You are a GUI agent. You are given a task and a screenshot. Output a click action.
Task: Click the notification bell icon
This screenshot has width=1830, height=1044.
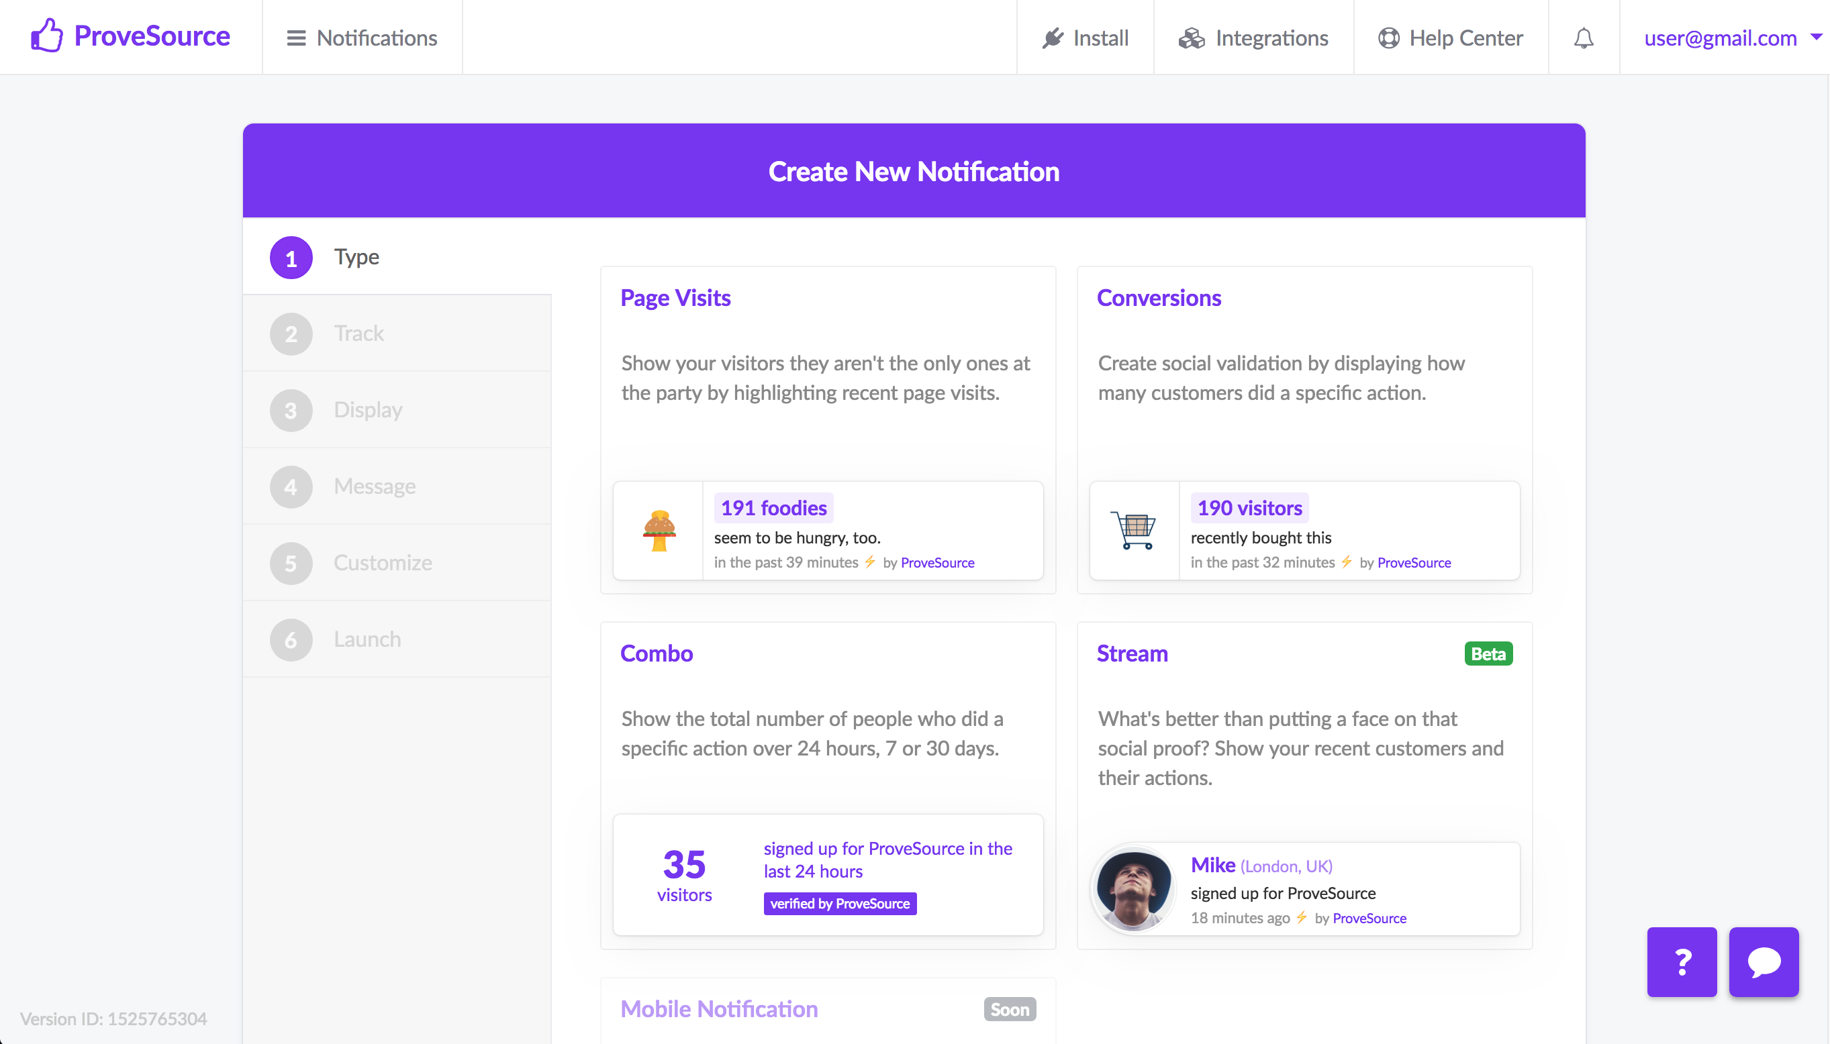pos(1583,38)
